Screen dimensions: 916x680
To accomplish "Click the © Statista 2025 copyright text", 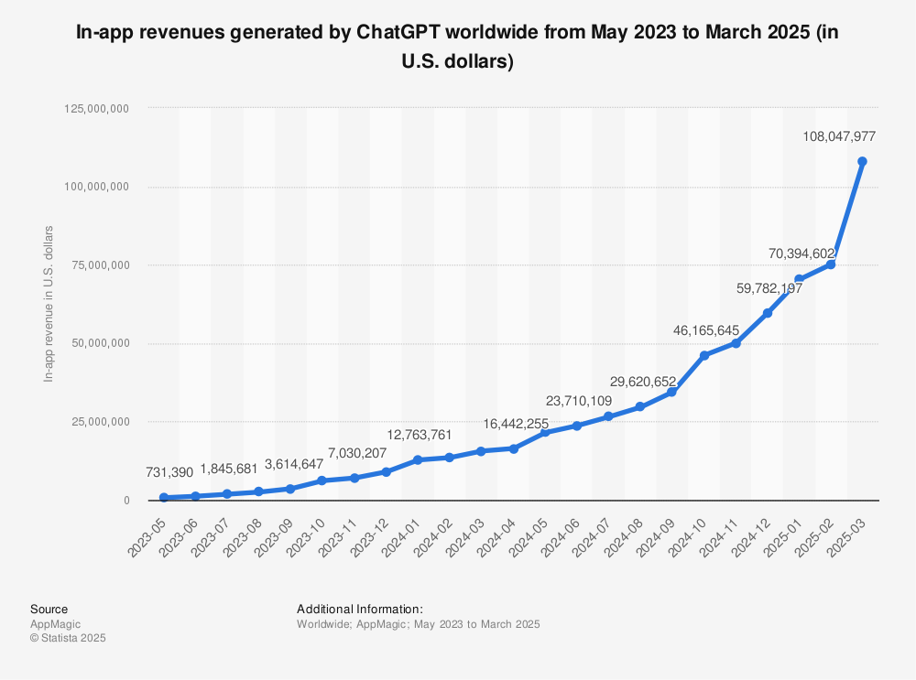I will pos(68,638).
